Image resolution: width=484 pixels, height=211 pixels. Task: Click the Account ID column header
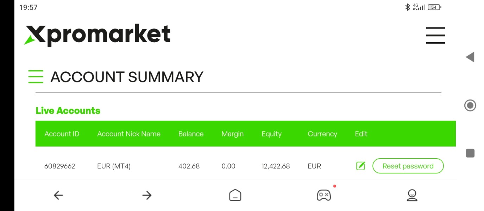click(x=62, y=134)
